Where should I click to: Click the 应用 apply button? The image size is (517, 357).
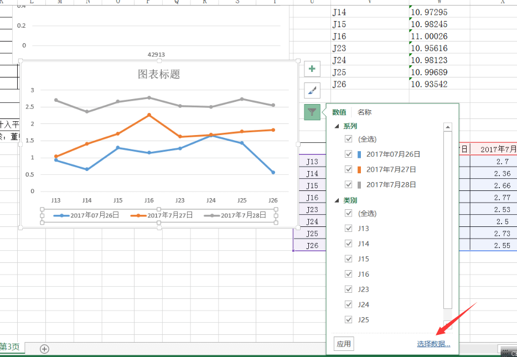[x=344, y=343]
